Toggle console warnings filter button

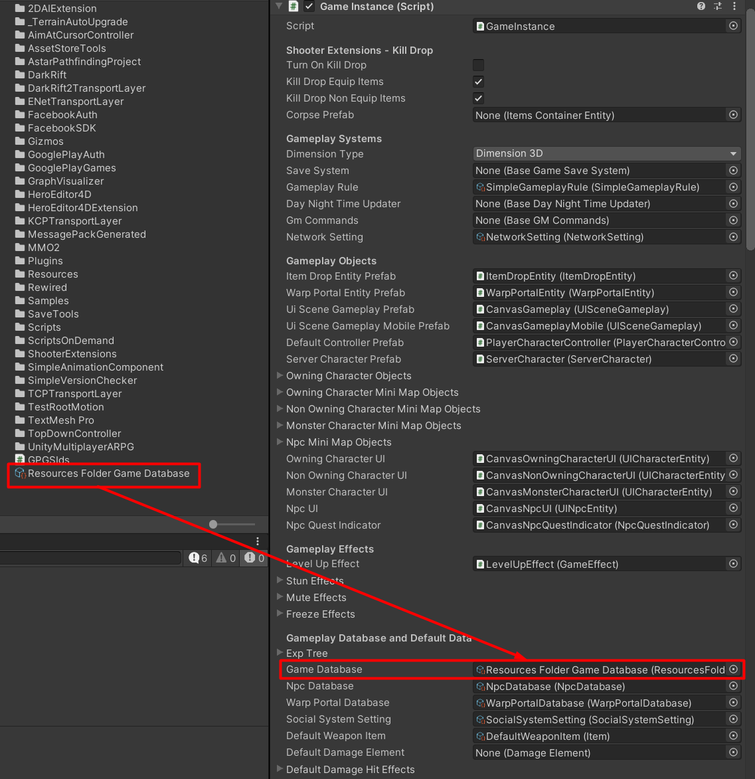coord(226,558)
